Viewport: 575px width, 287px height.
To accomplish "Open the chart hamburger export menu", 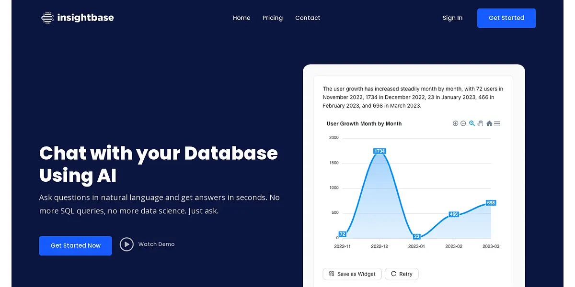I will pyautogui.click(x=497, y=123).
